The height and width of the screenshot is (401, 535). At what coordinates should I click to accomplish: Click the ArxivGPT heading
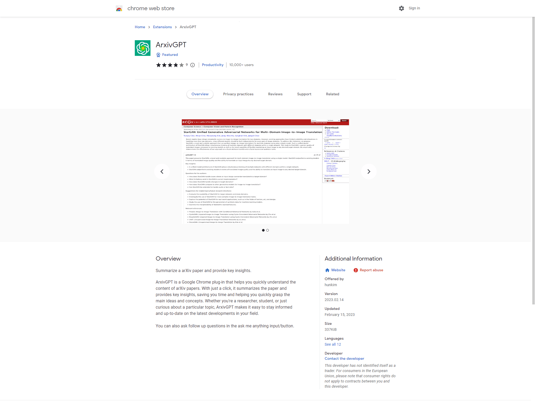pyautogui.click(x=171, y=45)
